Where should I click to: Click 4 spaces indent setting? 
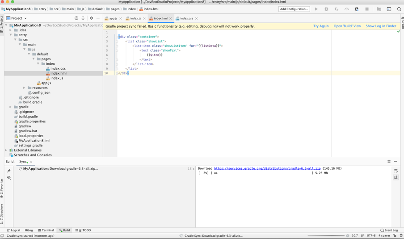click(384, 236)
